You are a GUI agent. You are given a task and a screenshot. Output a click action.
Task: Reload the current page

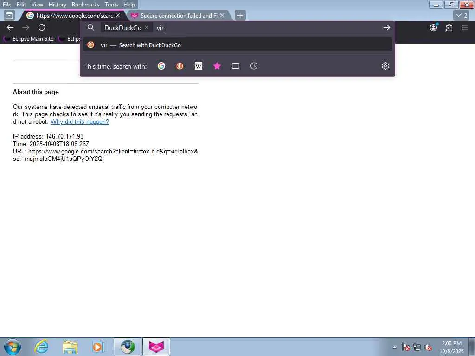42,27
